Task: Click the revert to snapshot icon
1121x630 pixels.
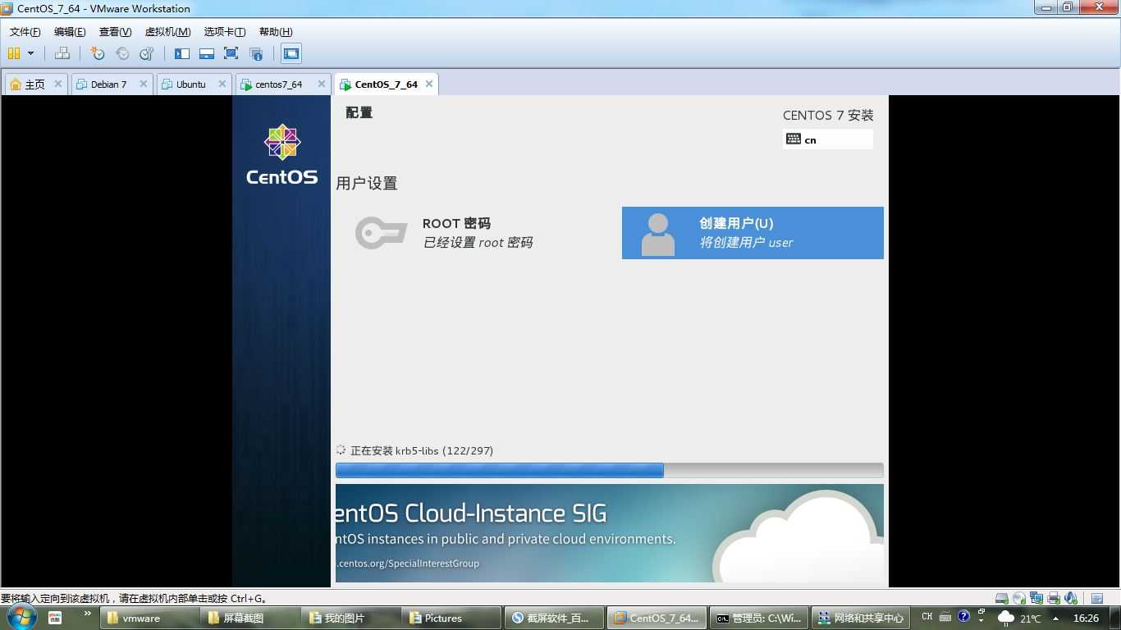Action: (x=122, y=53)
